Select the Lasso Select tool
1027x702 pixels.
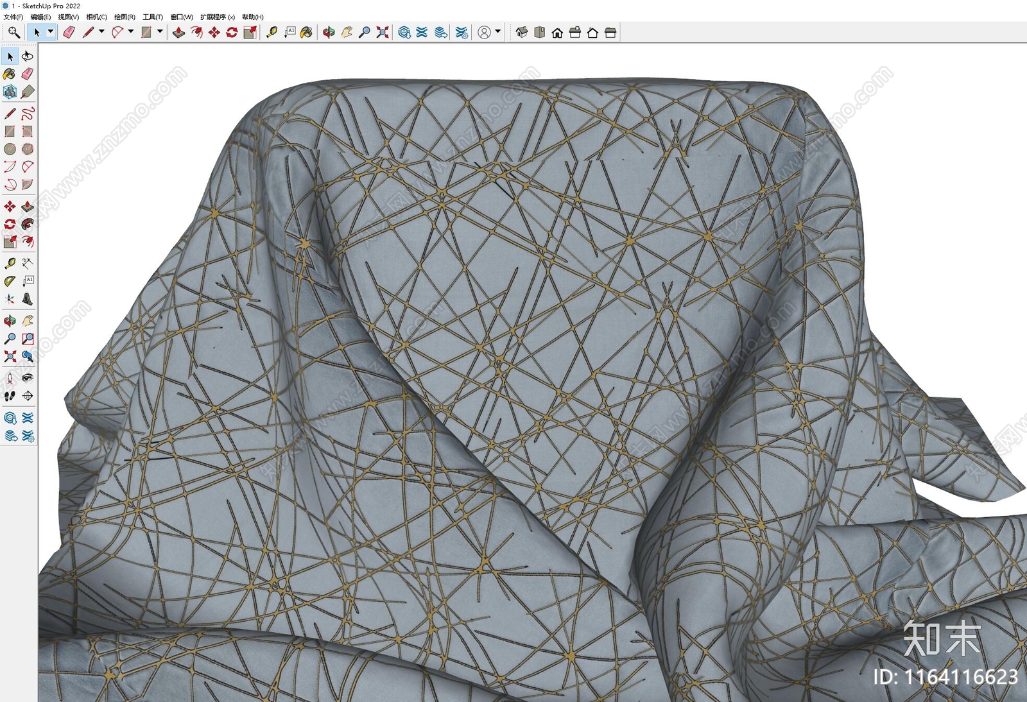point(28,56)
